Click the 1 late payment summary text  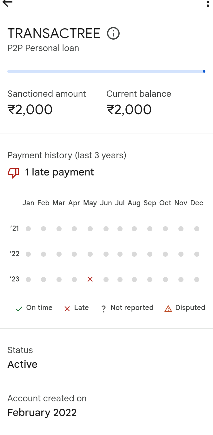[59, 172]
